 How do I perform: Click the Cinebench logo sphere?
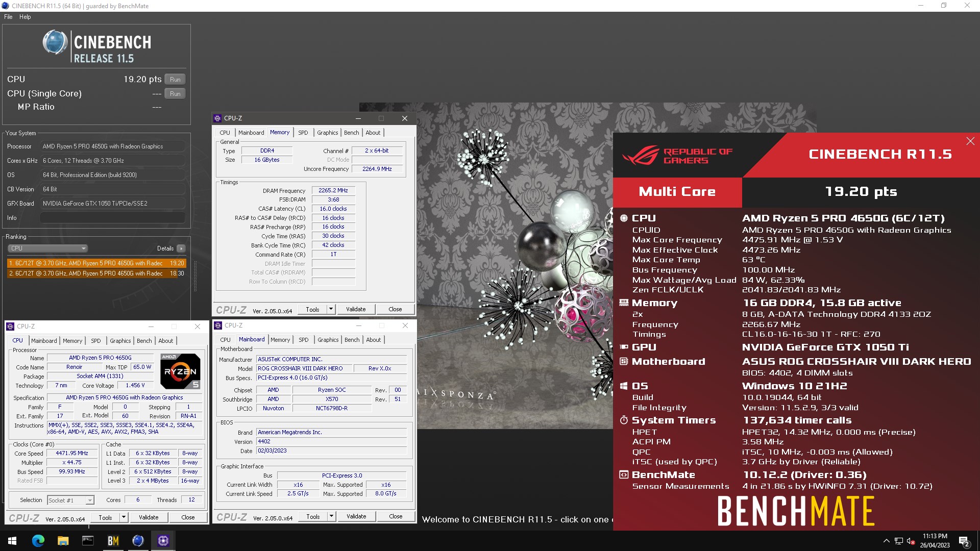55,42
